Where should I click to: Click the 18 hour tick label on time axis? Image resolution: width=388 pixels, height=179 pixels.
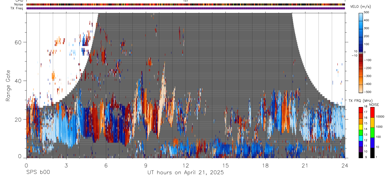coord(265,165)
